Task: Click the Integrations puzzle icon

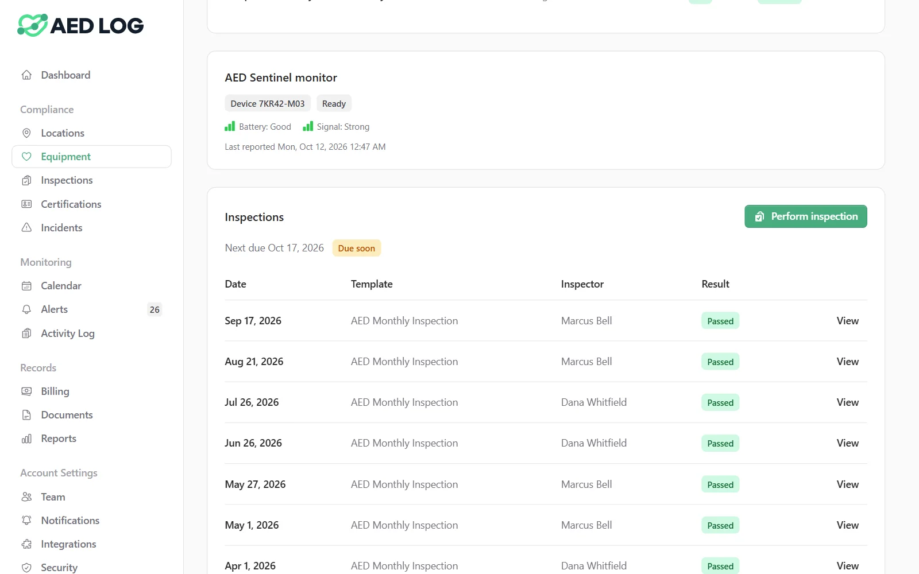Action: pyautogui.click(x=26, y=544)
